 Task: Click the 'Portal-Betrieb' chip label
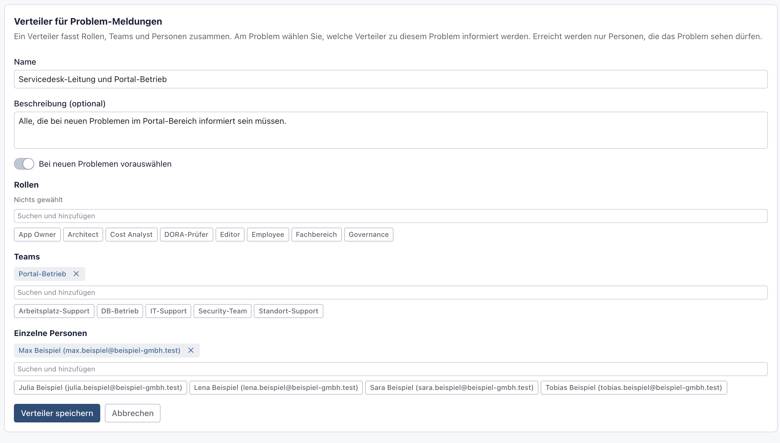(x=42, y=274)
